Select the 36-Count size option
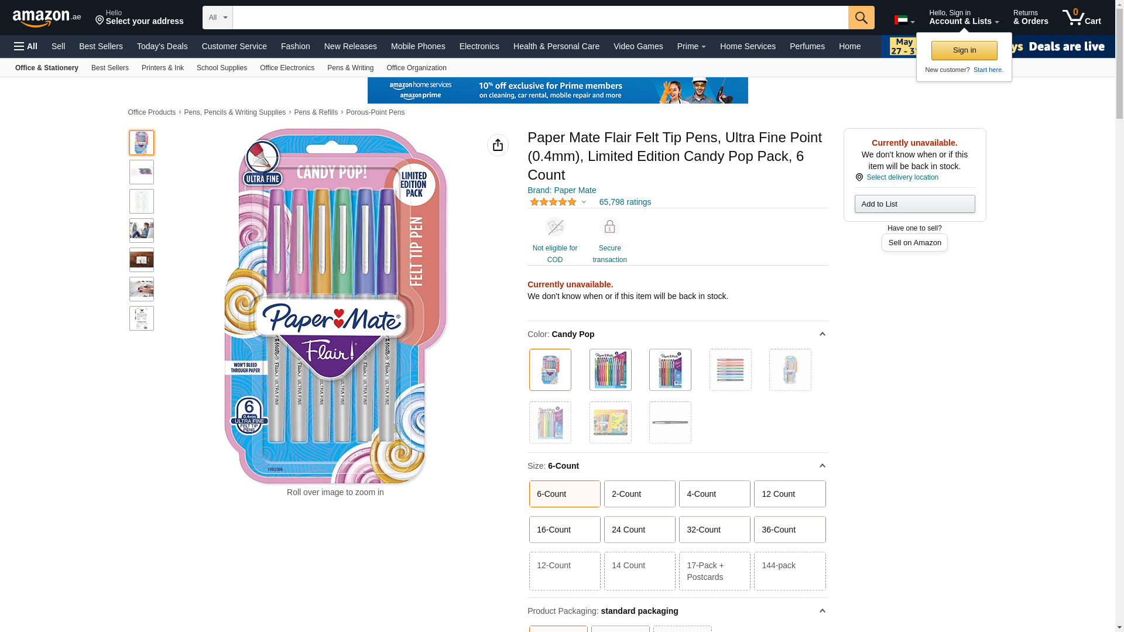1124x632 pixels. point(790,530)
